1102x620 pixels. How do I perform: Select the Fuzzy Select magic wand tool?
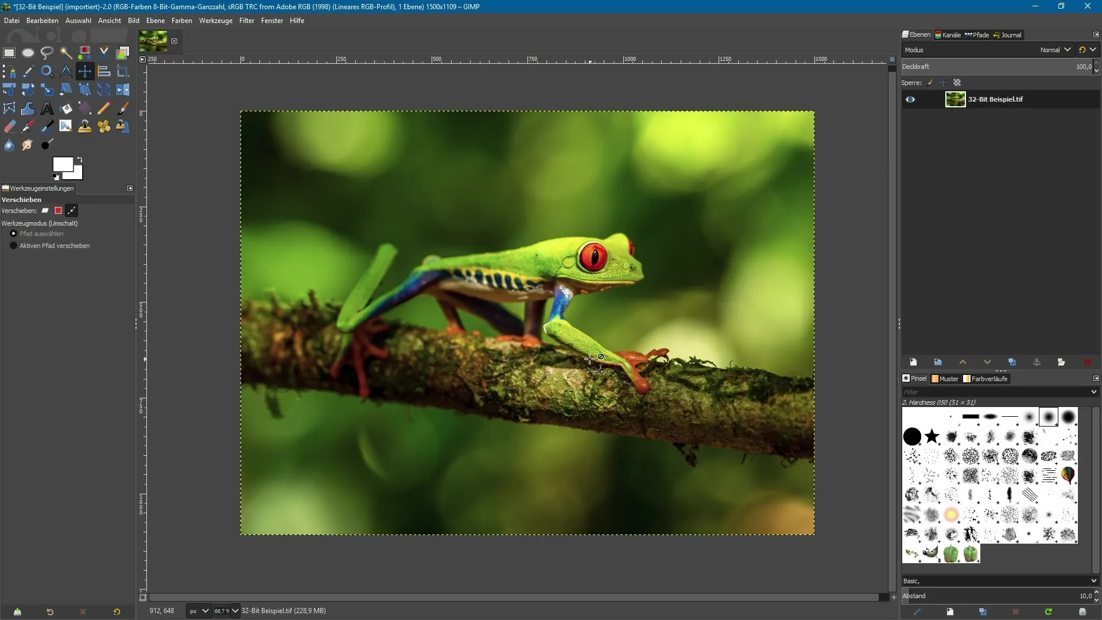click(66, 53)
